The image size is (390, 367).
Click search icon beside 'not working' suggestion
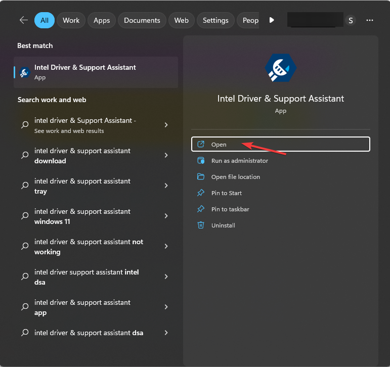[25, 246]
